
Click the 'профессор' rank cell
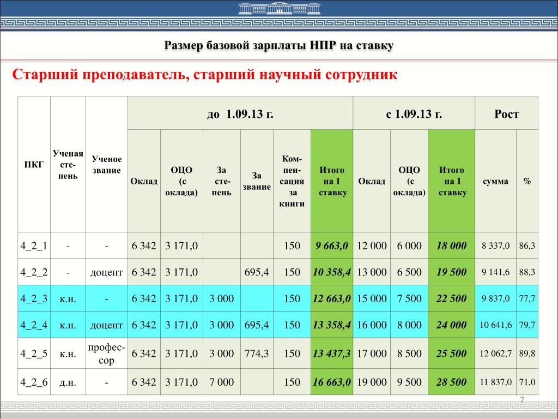click(x=106, y=354)
